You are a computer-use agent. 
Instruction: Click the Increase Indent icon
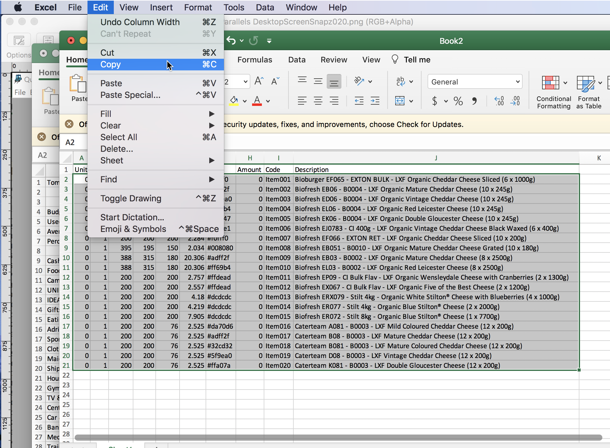click(x=375, y=101)
